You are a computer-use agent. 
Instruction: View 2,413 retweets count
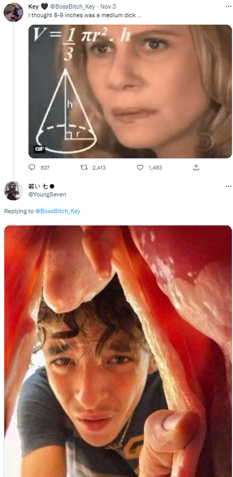pyautogui.click(x=99, y=167)
